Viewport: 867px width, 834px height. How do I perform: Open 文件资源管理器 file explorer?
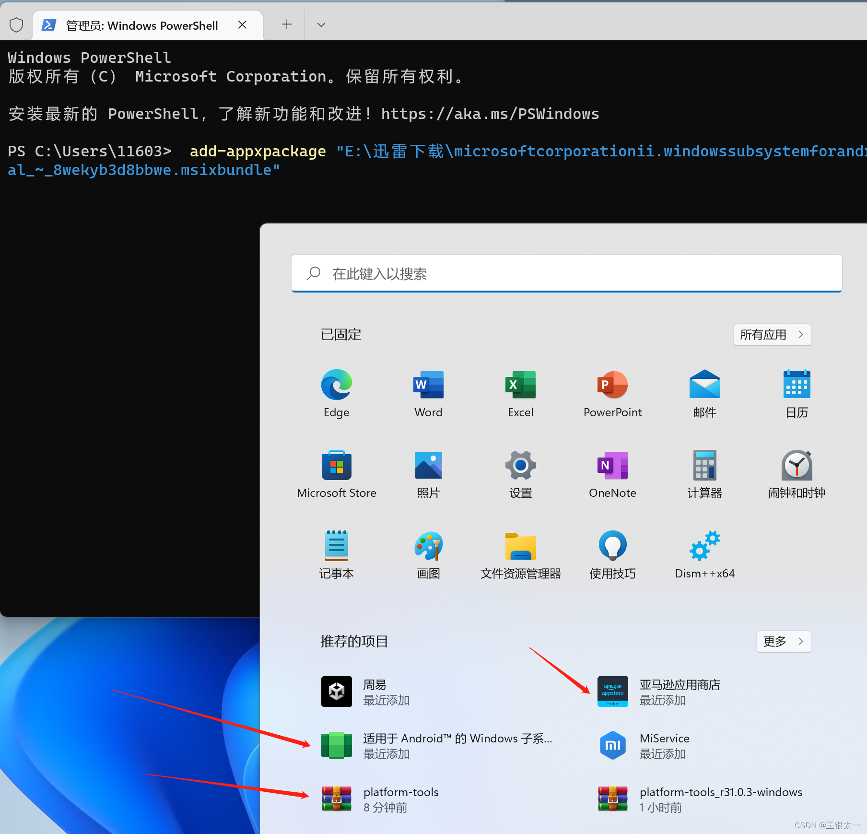tap(520, 554)
